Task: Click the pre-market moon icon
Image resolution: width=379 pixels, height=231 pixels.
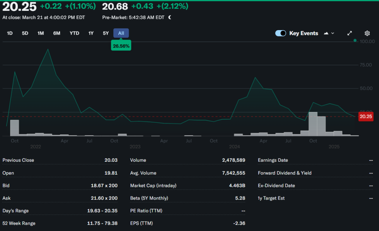Action: click(170, 17)
